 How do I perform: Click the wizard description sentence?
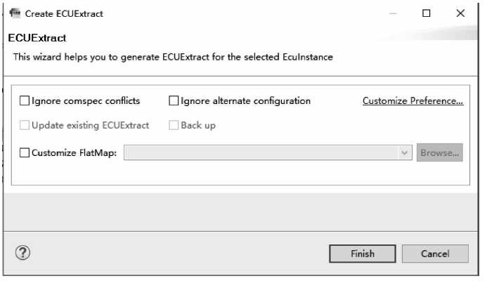[x=172, y=57]
